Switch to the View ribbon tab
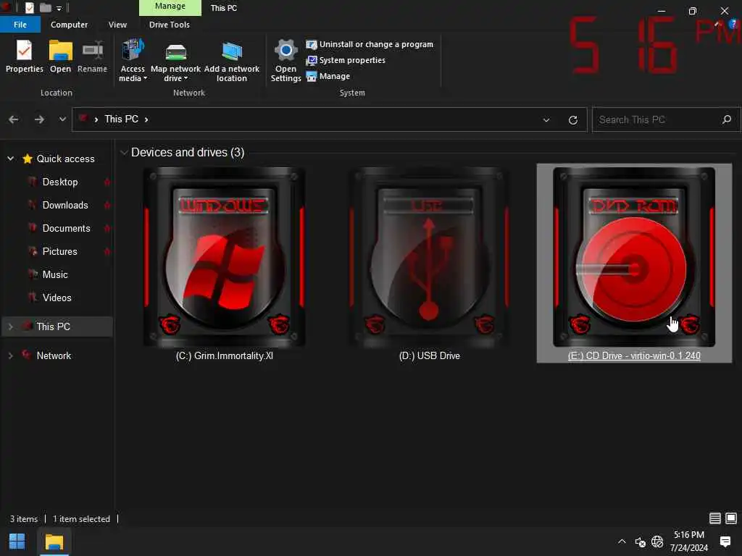Viewport: 742px width, 556px height. tap(117, 25)
